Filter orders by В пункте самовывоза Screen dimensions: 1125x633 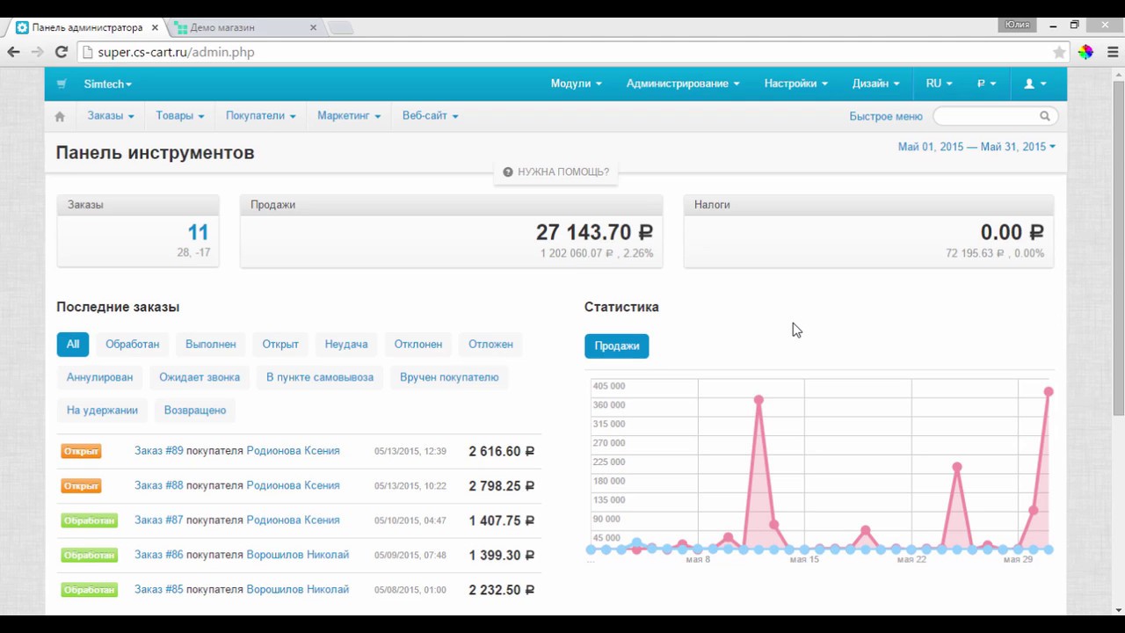click(320, 377)
